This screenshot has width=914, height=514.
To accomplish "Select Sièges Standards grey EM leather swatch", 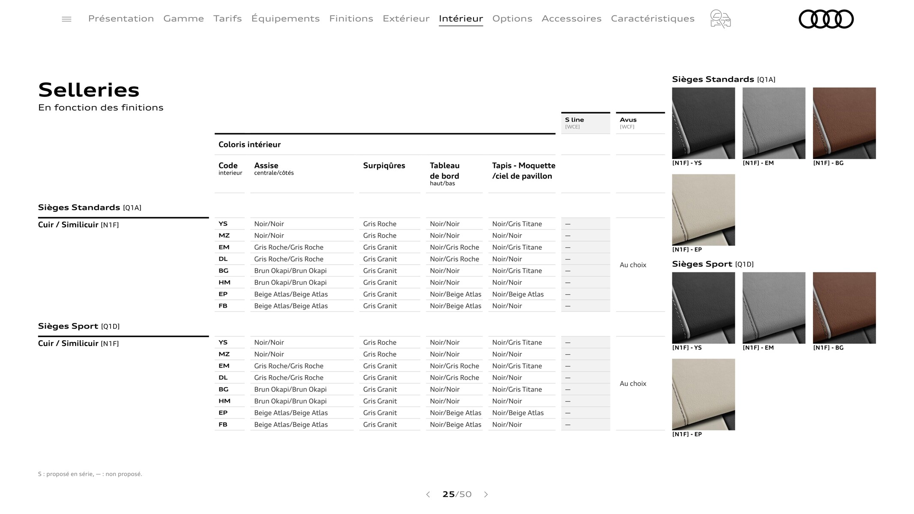I will (x=773, y=123).
